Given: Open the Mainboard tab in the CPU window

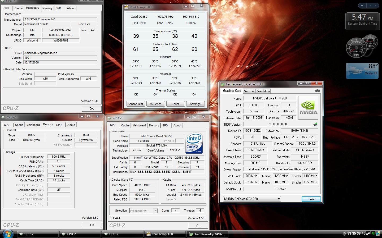Looking at the screenshot, I should (139, 125).
